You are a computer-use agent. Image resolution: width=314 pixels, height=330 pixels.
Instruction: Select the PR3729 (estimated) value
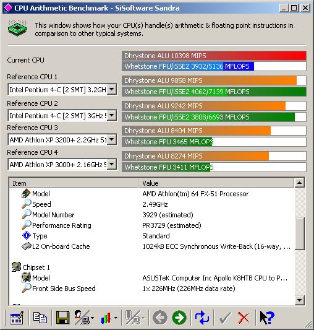pos(172,225)
